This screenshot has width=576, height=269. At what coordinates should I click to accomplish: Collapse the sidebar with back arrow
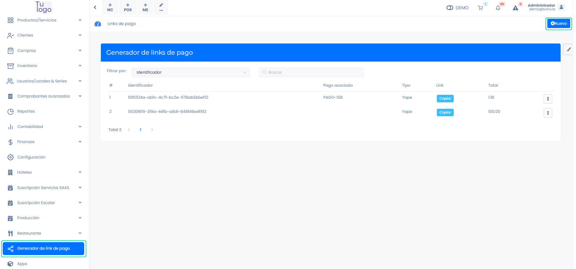95,7
